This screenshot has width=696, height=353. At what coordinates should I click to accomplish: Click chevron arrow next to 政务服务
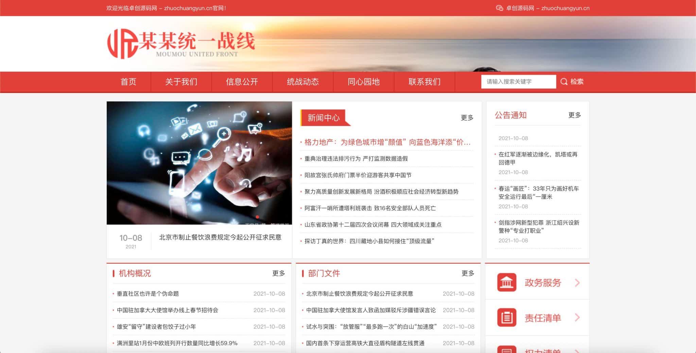click(x=577, y=283)
